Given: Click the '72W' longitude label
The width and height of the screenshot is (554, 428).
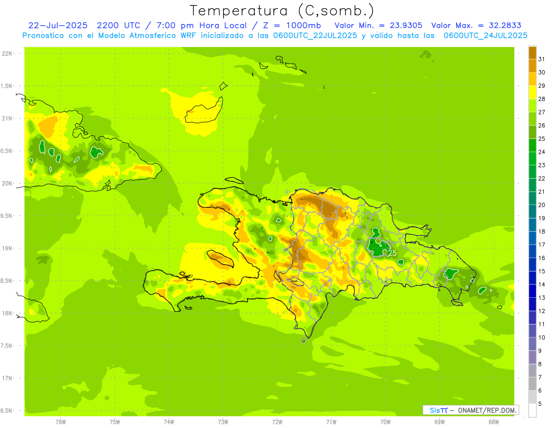Looking at the screenshot, I should pos(277,422).
